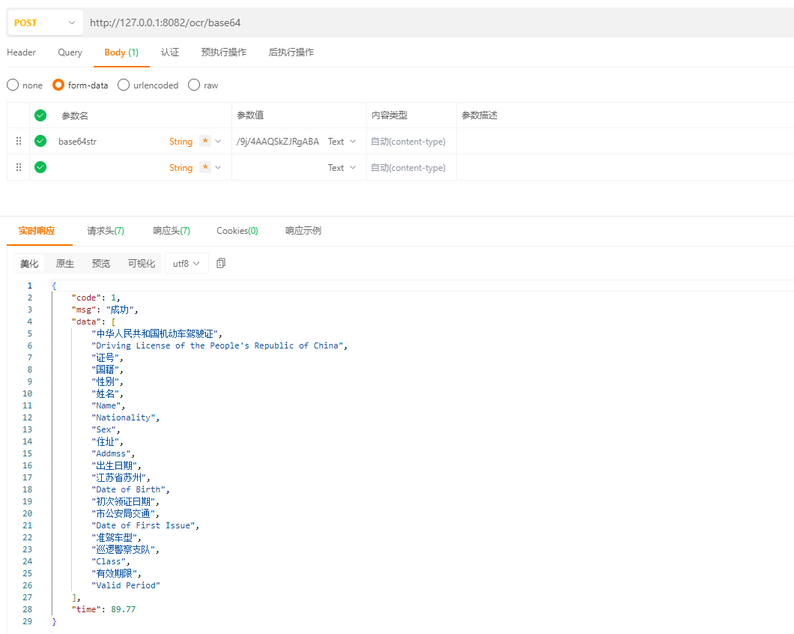The image size is (794, 634).
Task: Open the String type dropdown for base64str
Action: click(x=217, y=141)
